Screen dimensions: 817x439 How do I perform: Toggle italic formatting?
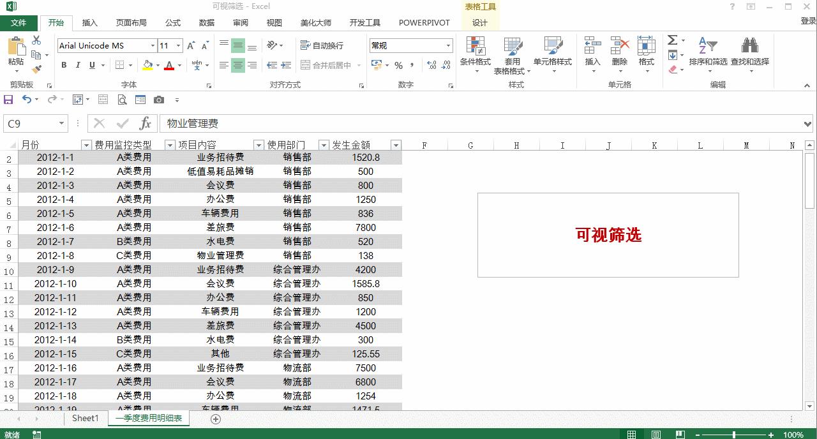(x=77, y=66)
